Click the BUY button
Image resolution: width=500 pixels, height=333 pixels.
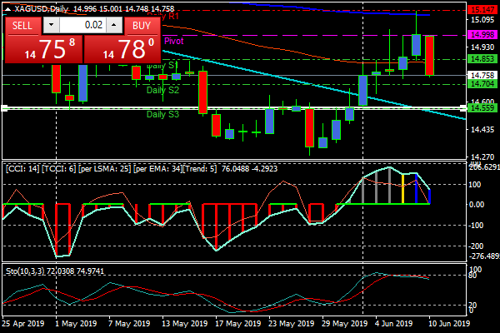click(141, 25)
